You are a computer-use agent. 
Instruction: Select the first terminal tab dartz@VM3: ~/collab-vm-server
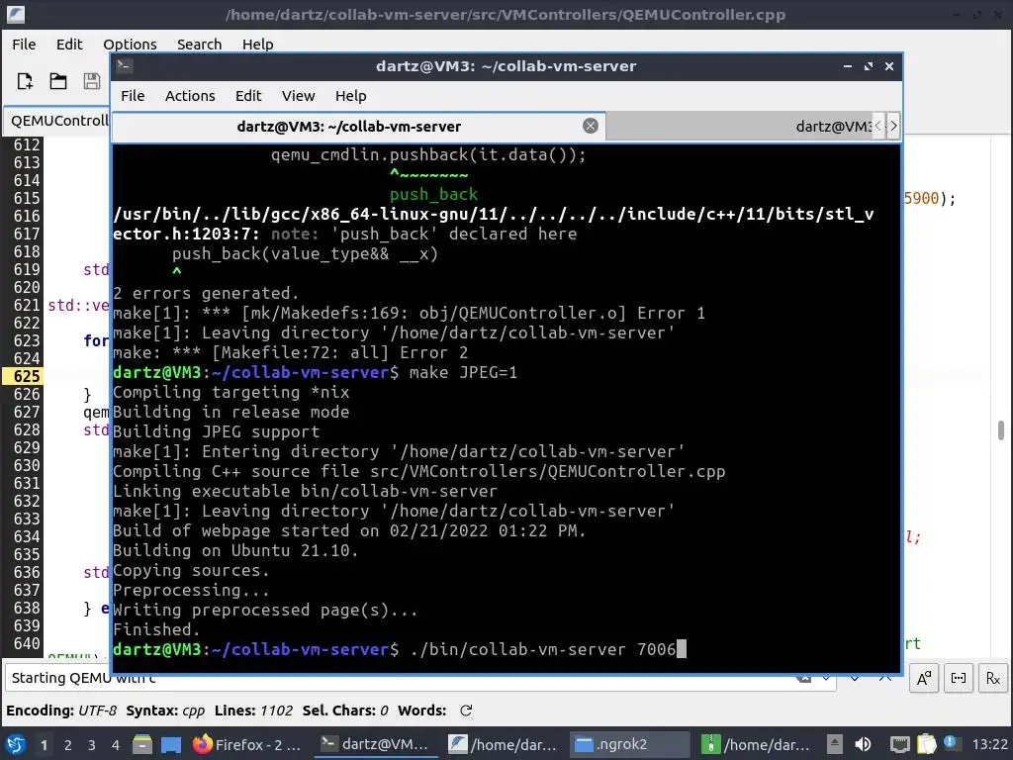tap(358, 126)
